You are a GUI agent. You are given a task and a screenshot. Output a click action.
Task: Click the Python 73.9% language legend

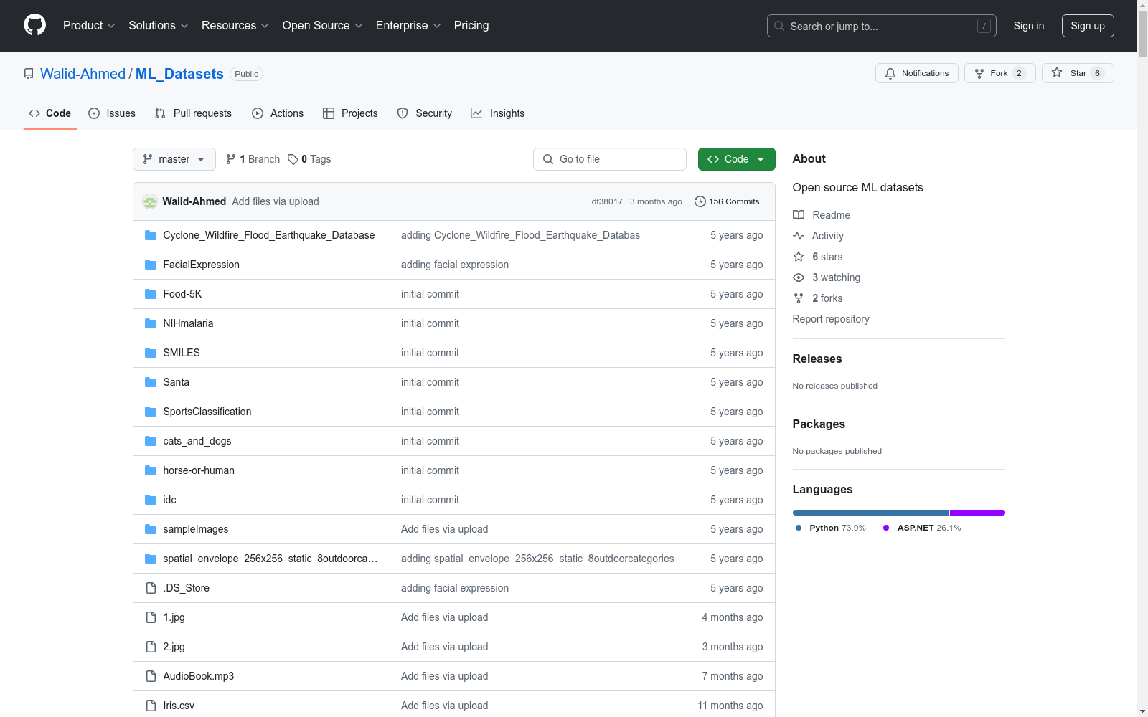click(831, 528)
